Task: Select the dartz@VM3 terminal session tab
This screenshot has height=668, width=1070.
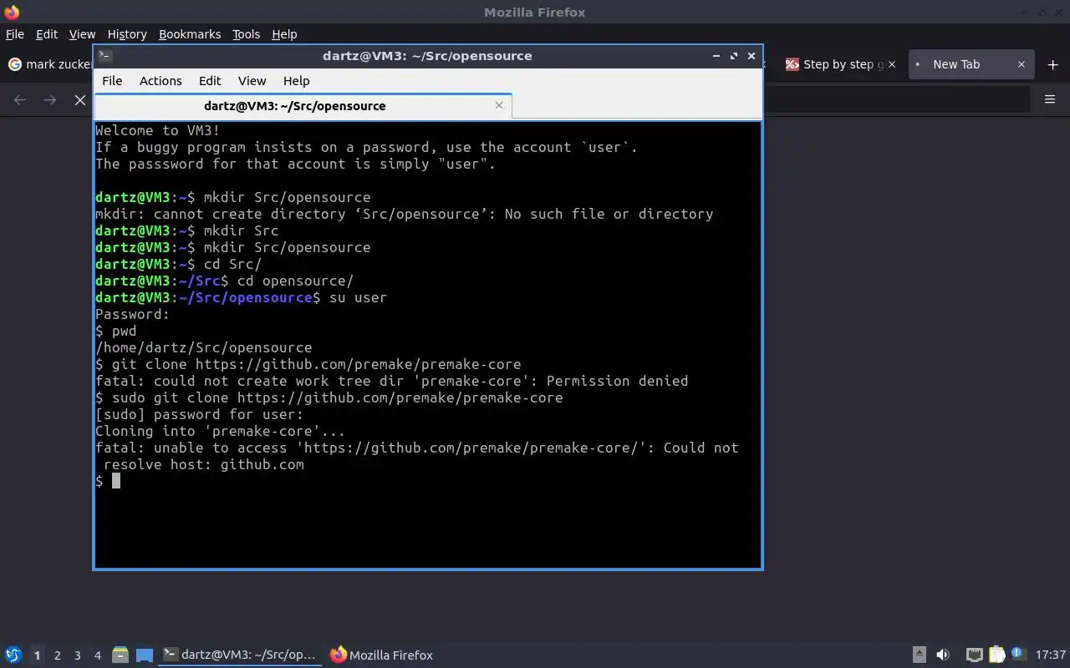Action: point(303,106)
